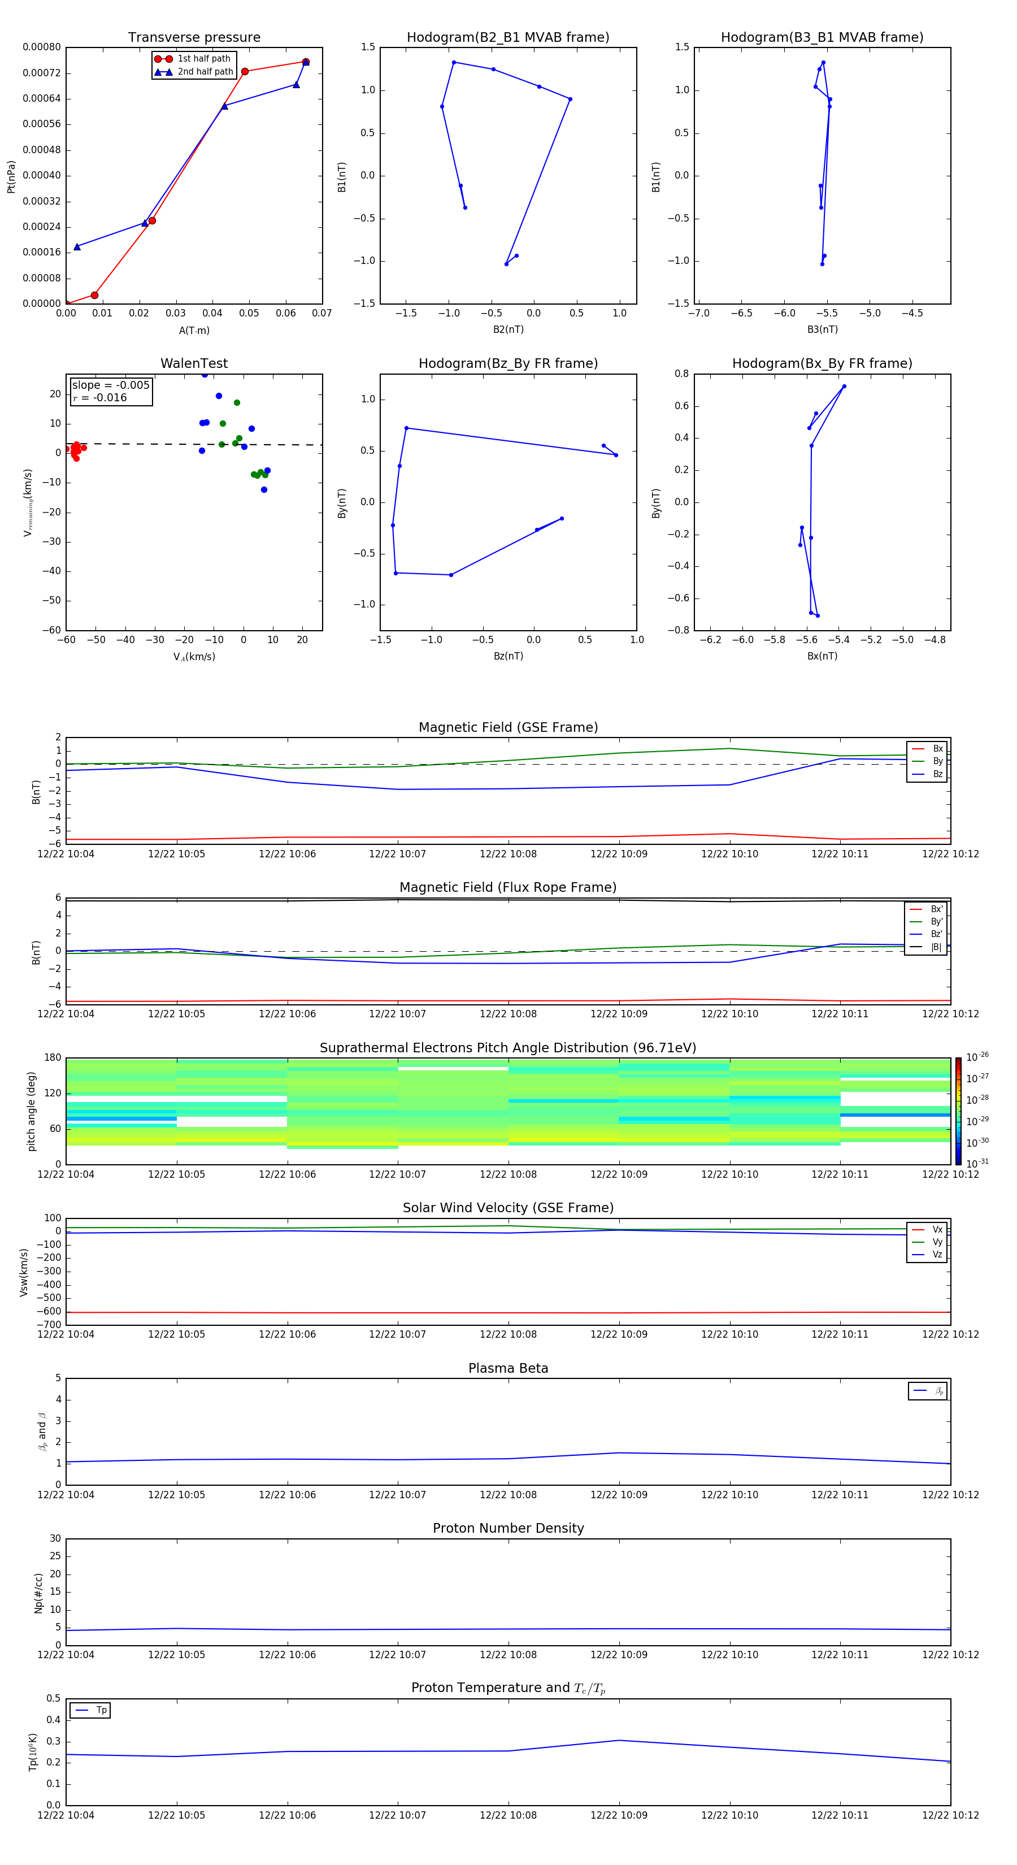Click the Bx' legend entry in Flux Rope panel
1017x1865 pixels.
pyautogui.click(x=927, y=909)
